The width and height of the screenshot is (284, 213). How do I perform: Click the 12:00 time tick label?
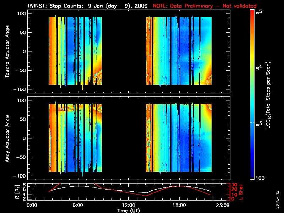(x=129, y=206)
